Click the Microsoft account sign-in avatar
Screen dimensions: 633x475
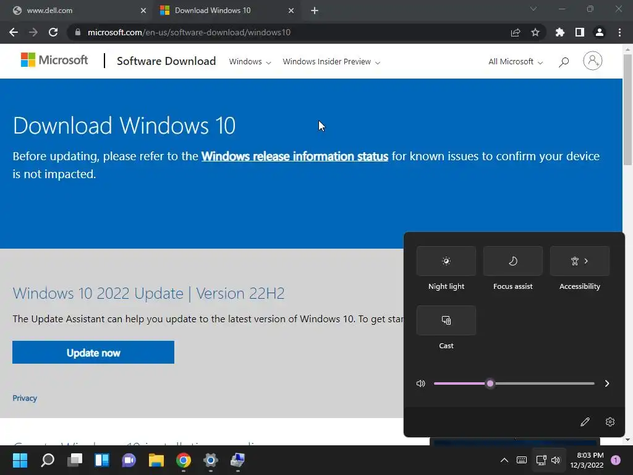tap(592, 61)
